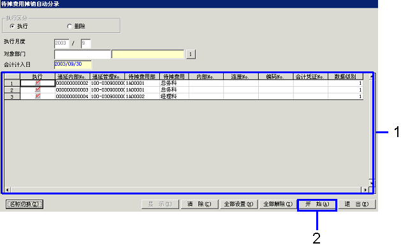Click the 全部解除 button
The image size is (401, 248).
(278, 204)
